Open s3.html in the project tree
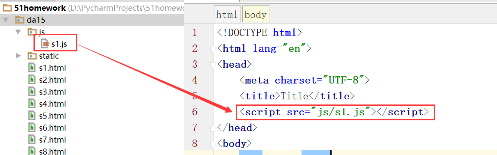Viewport: 497px width, 155px height. coord(52,92)
